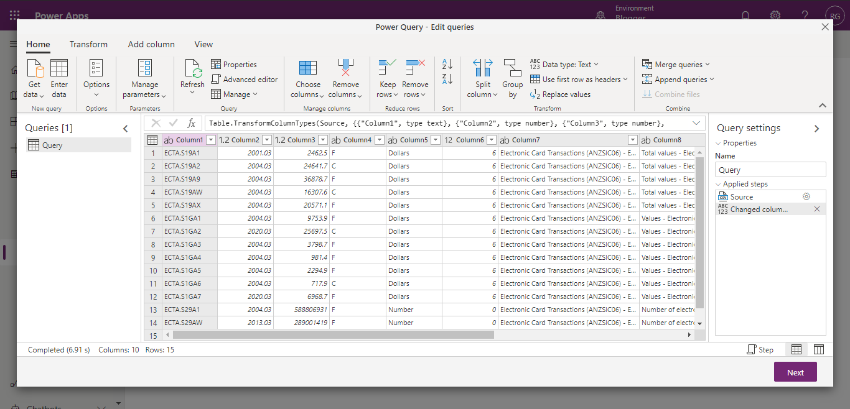This screenshot has height=409, width=850.
Task: Delete the Changed column type step
Action: point(817,209)
